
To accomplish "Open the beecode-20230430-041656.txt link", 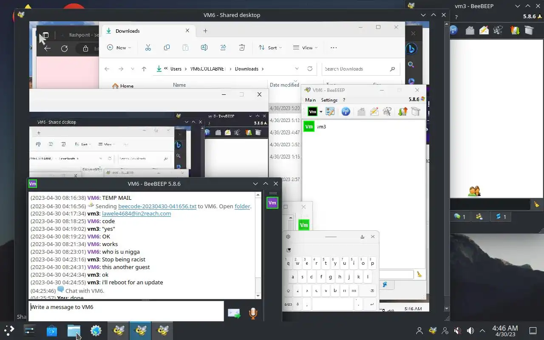I will [x=157, y=206].
